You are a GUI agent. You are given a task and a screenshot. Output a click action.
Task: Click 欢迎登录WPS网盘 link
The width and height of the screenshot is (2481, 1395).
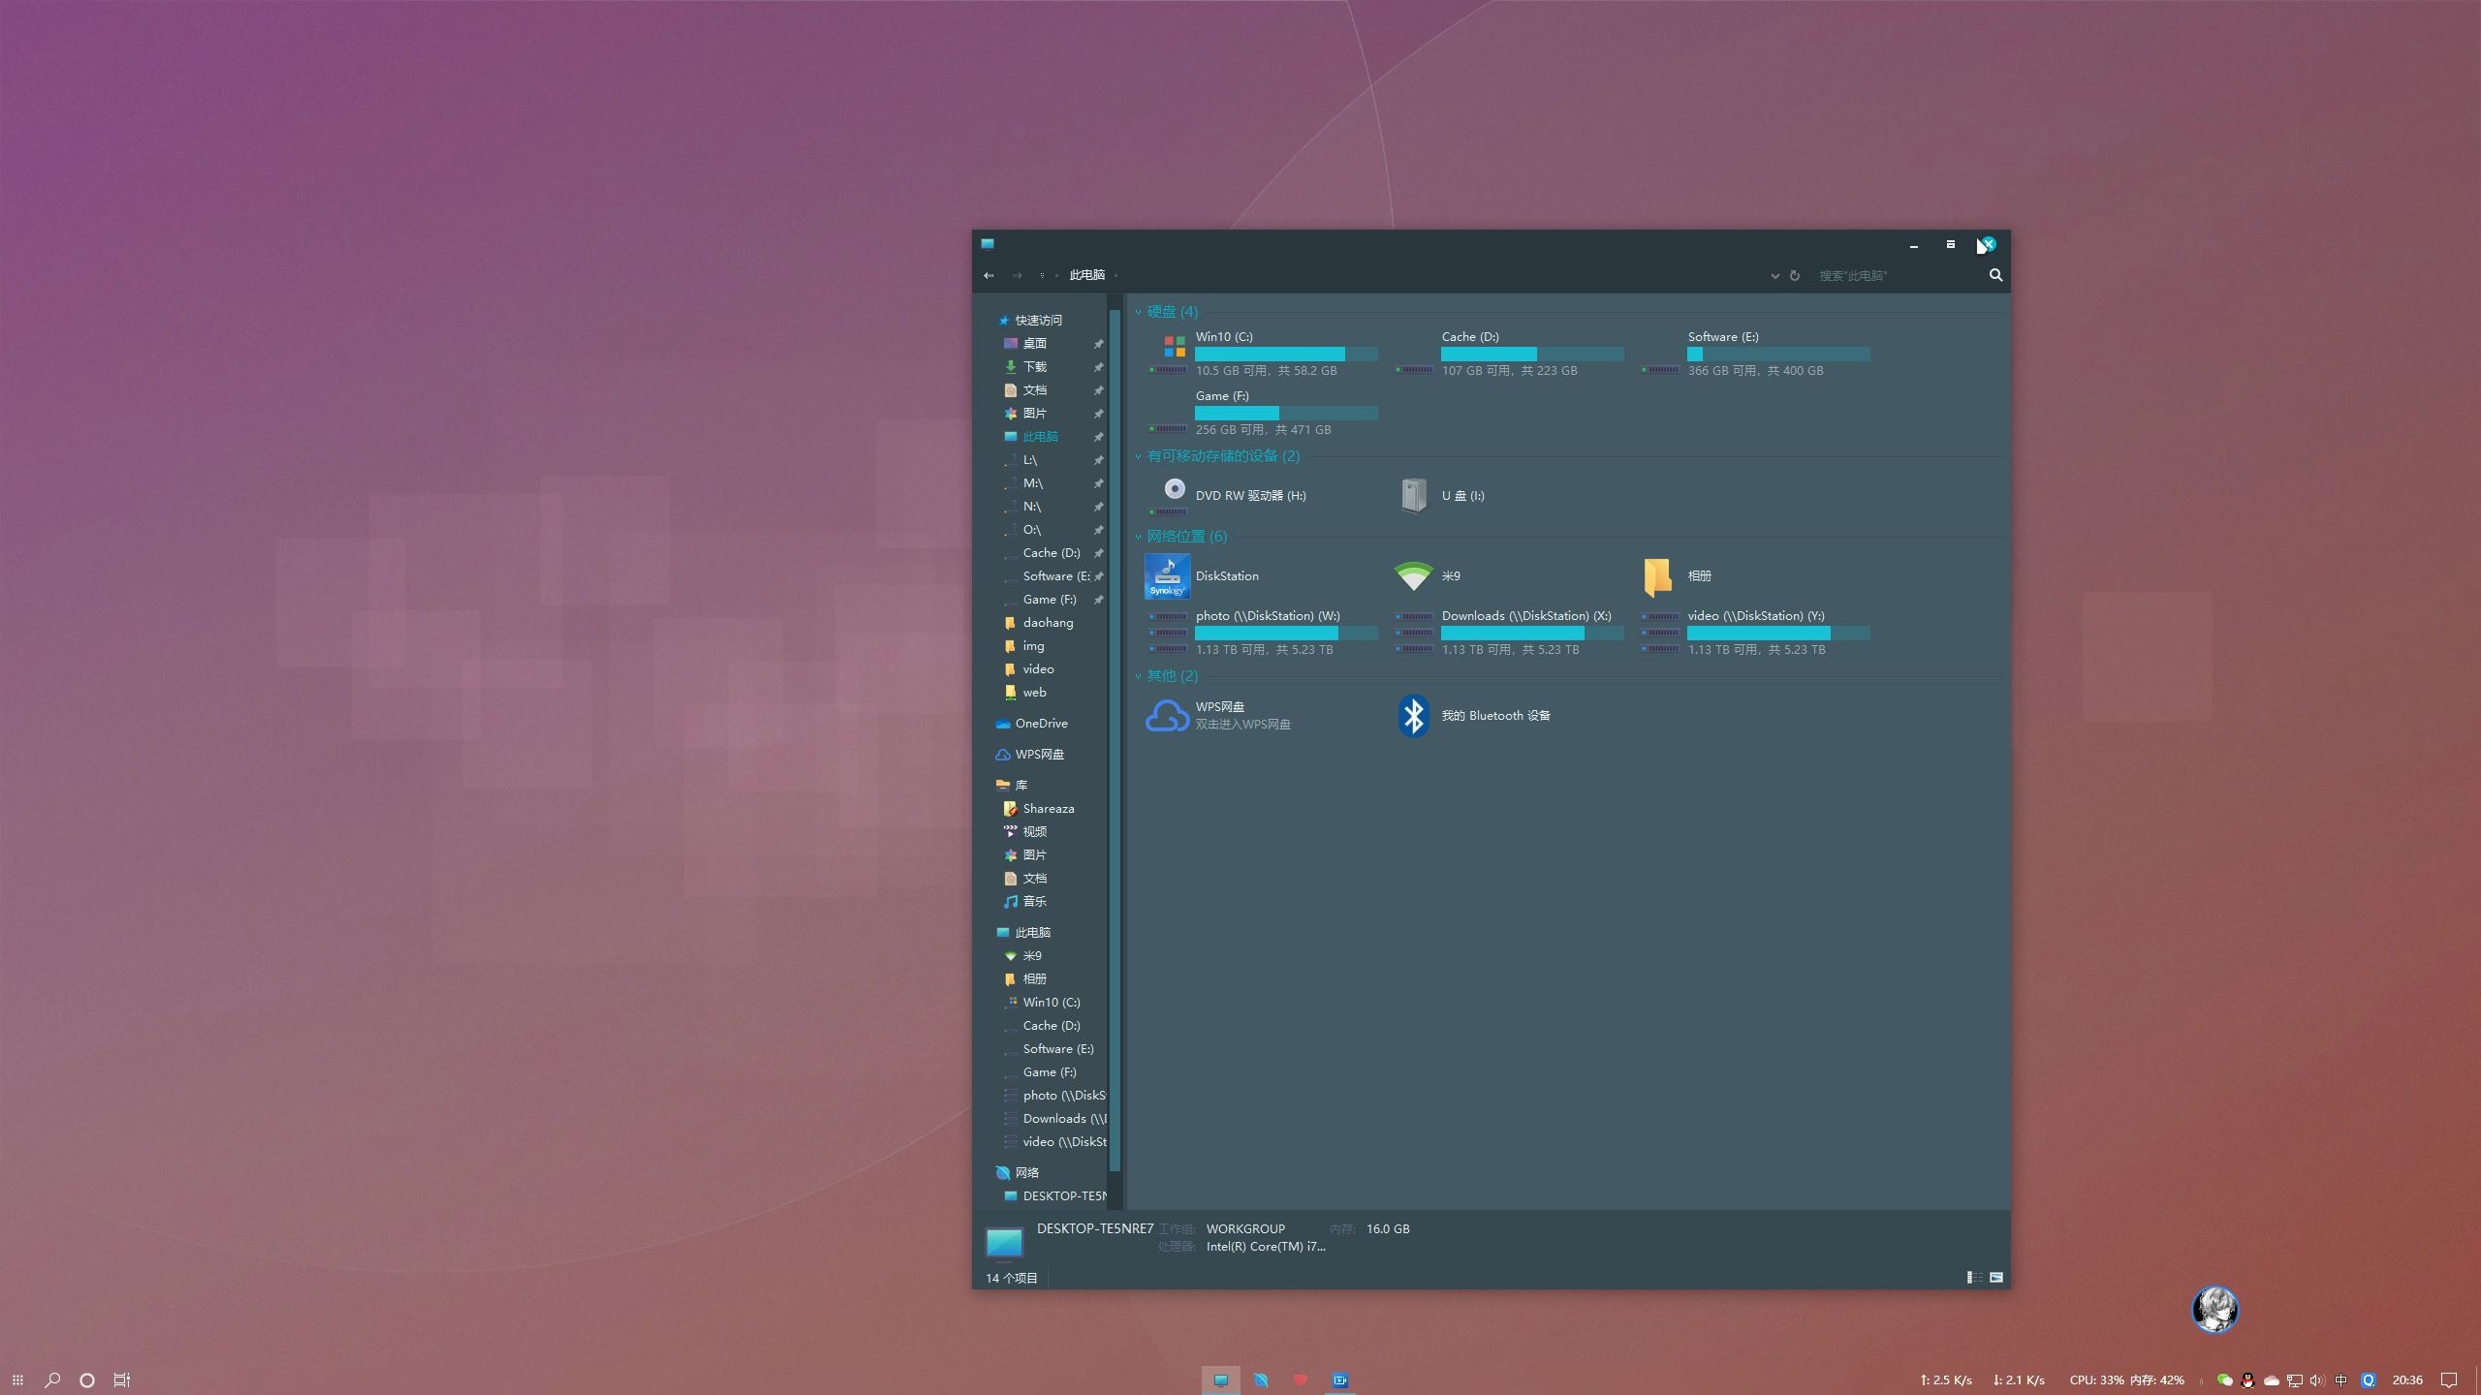[1242, 722]
